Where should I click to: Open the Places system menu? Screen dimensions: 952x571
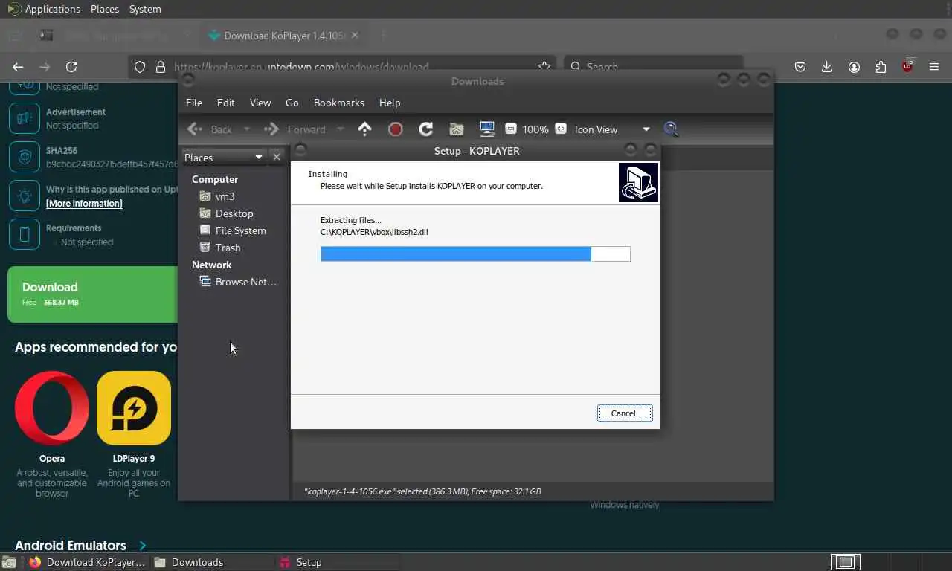(x=105, y=9)
